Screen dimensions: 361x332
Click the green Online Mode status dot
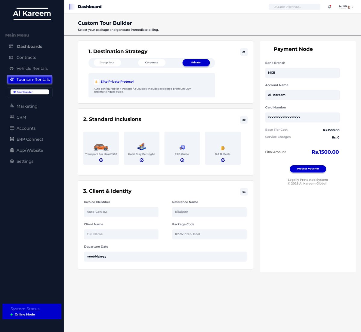click(11, 315)
